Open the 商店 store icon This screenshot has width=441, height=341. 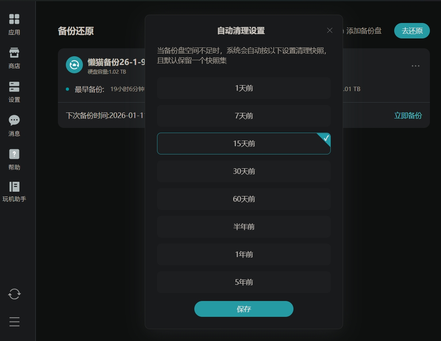click(x=14, y=53)
